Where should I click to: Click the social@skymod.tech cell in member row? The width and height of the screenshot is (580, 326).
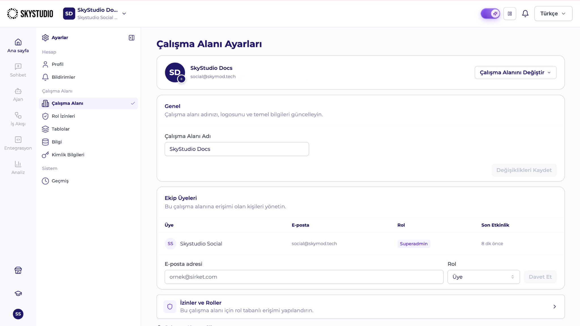point(314,244)
